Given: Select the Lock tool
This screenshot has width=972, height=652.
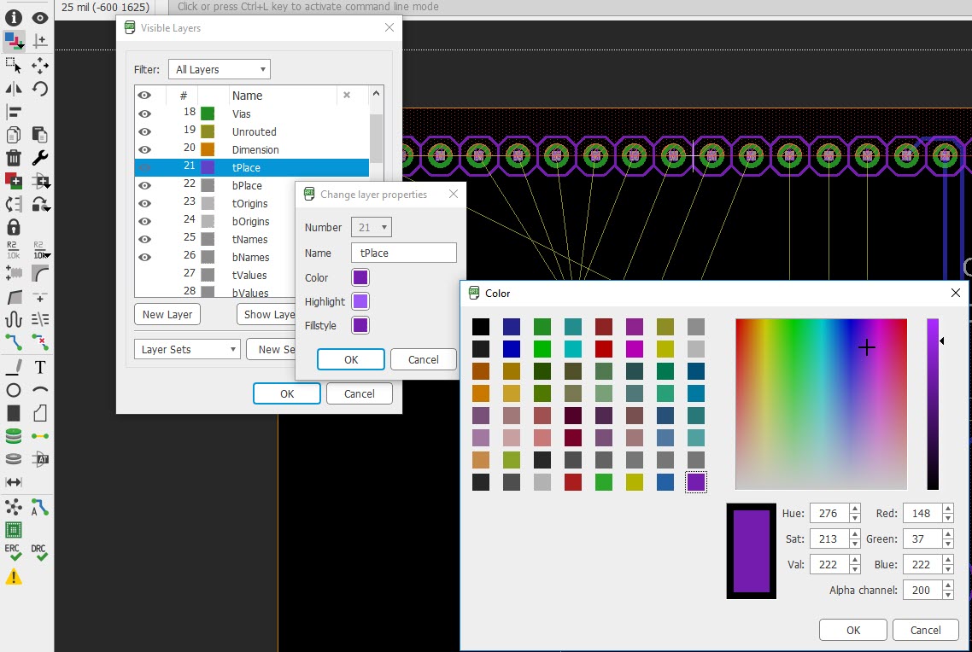Looking at the screenshot, I should coord(13,227).
